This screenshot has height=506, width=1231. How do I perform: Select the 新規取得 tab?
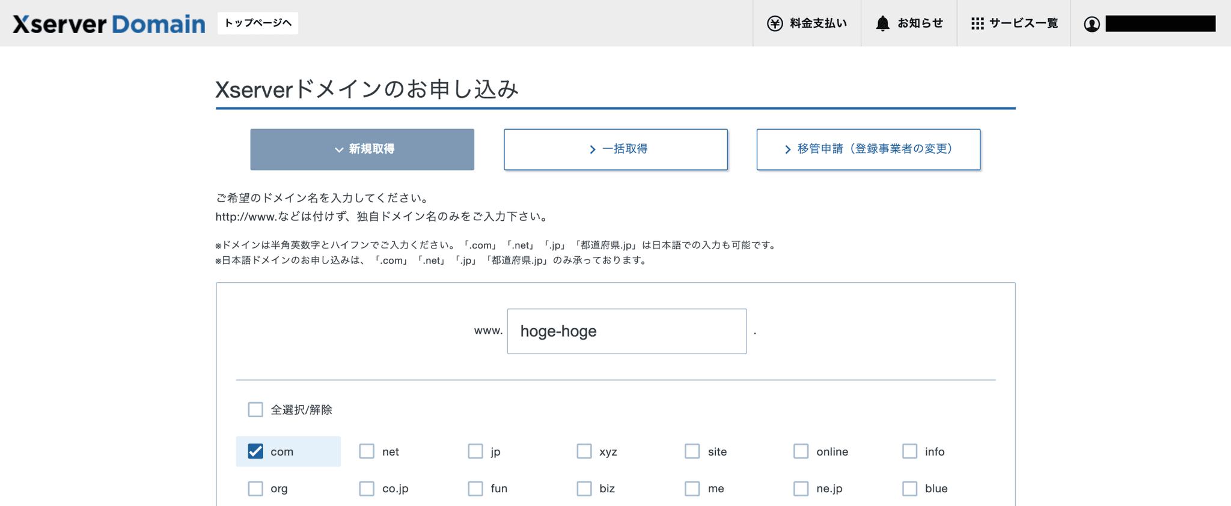362,149
